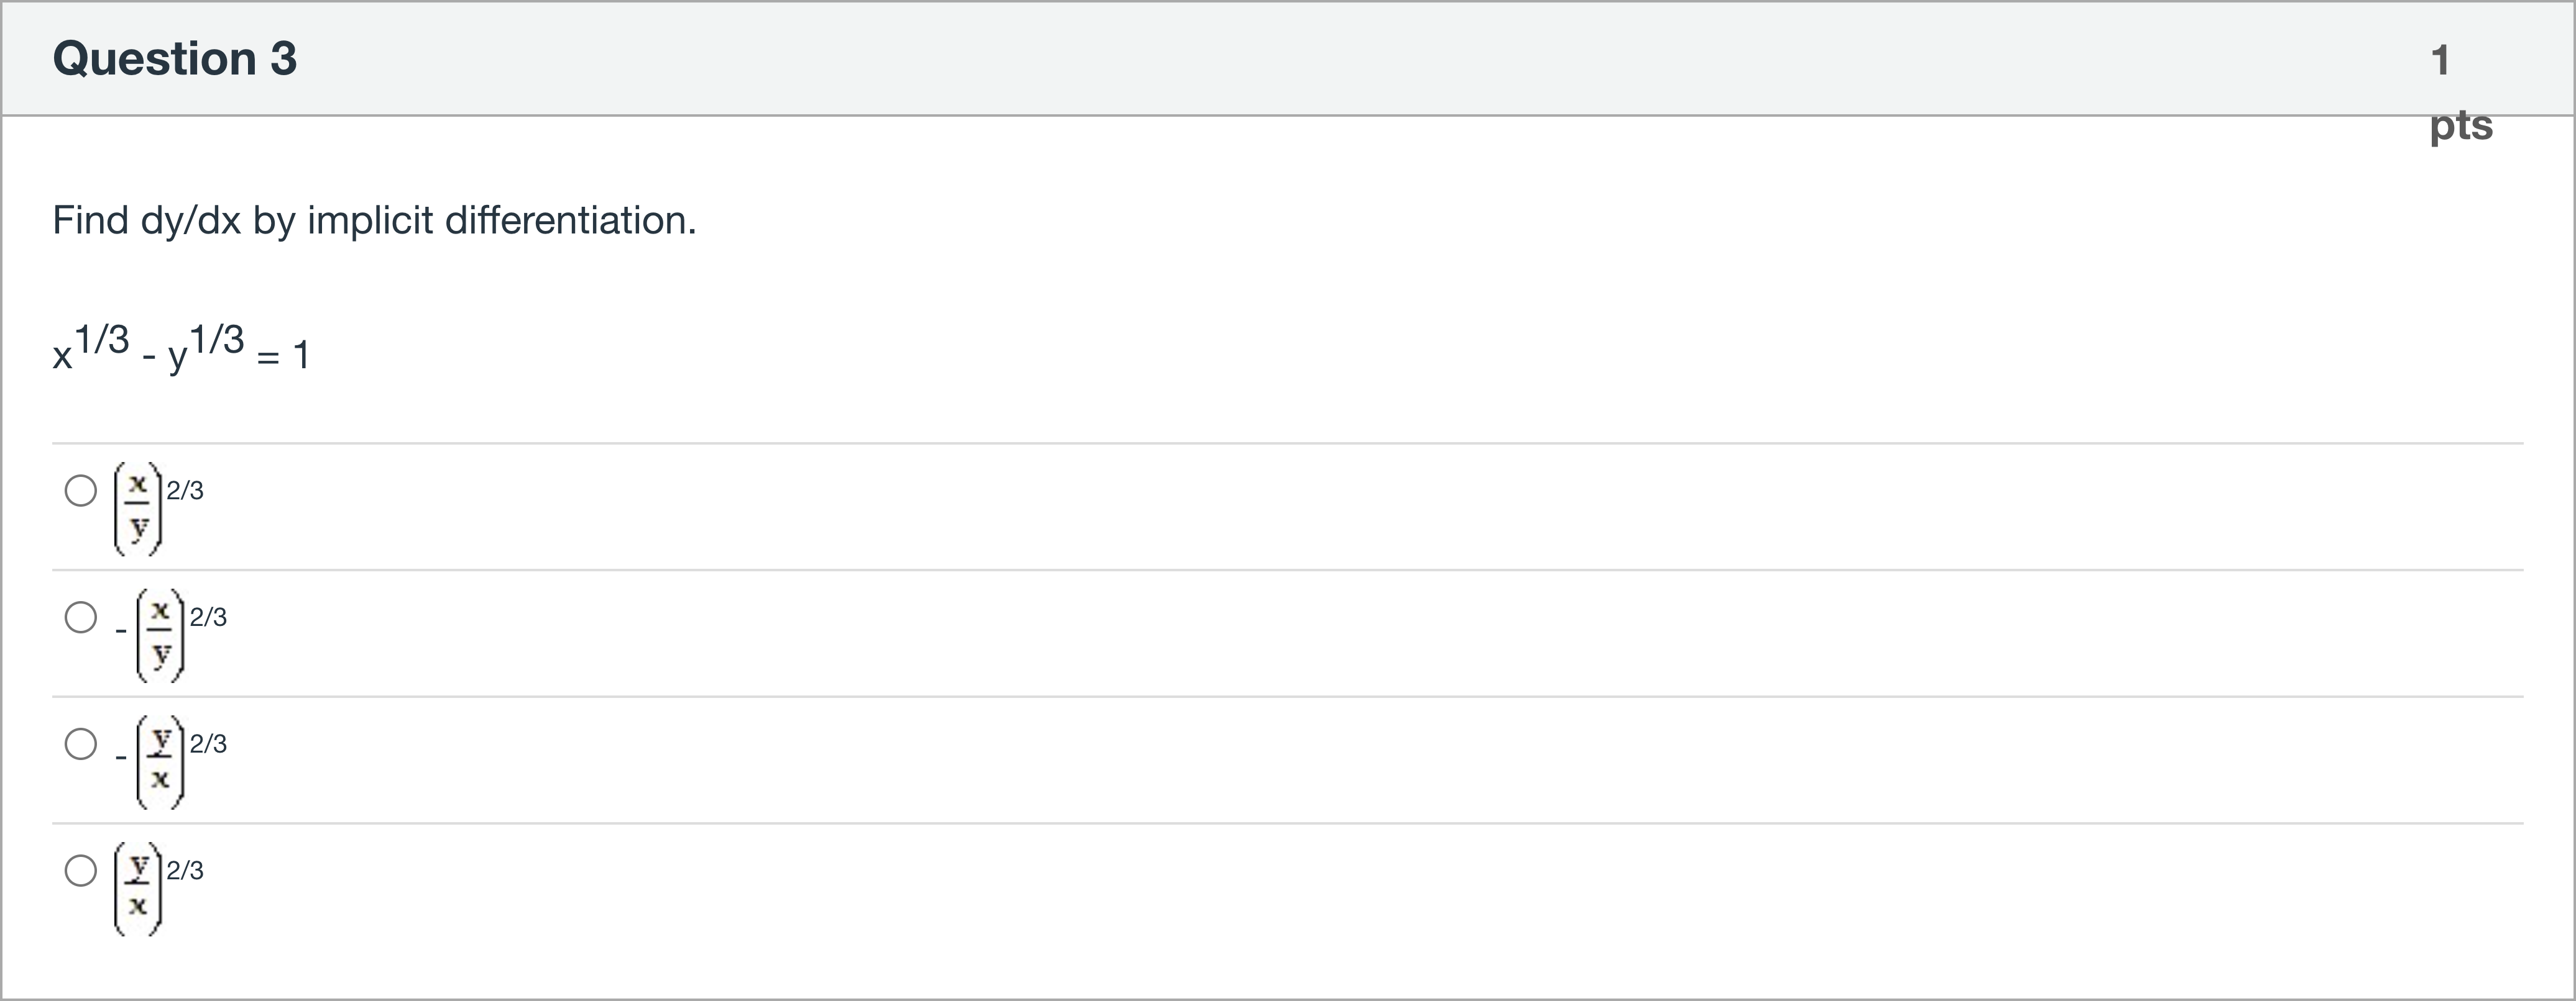2576x1001 pixels.
Task: Click the 2/3 exponent on the second answer
Action: (x=208, y=617)
